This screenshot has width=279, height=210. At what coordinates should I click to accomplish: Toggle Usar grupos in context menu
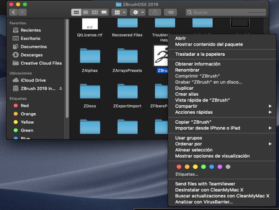click(x=222, y=138)
